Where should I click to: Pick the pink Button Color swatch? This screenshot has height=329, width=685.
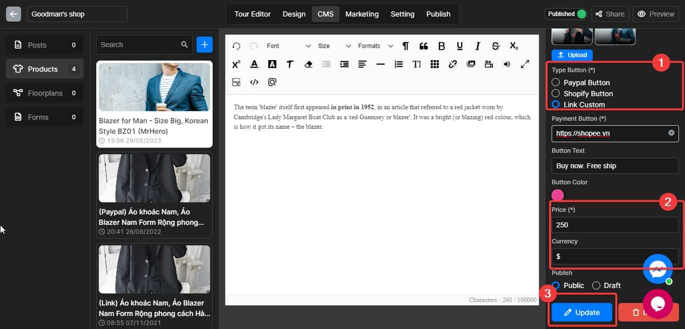click(x=558, y=195)
